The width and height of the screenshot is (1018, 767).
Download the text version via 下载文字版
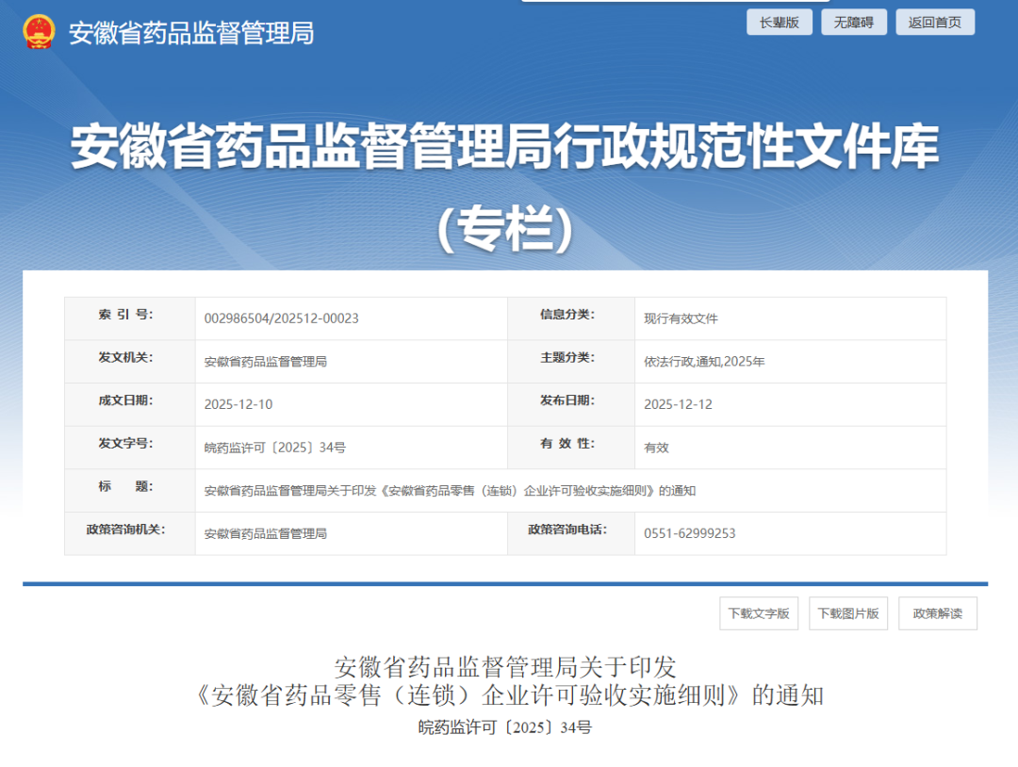click(758, 613)
